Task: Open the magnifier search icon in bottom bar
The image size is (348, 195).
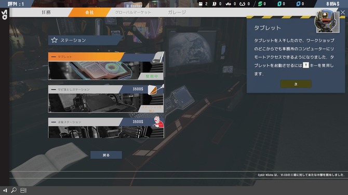Action: point(14,190)
